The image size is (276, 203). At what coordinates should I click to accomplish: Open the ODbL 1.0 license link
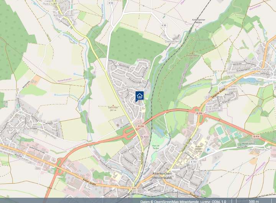[219, 201]
